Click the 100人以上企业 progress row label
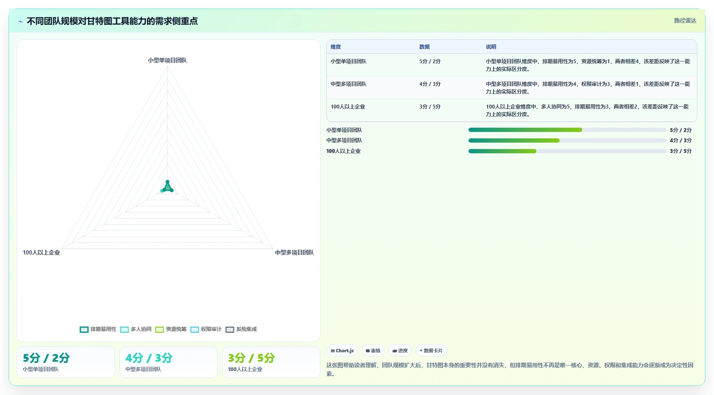This screenshot has height=395, width=714. (x=344, y=151)
